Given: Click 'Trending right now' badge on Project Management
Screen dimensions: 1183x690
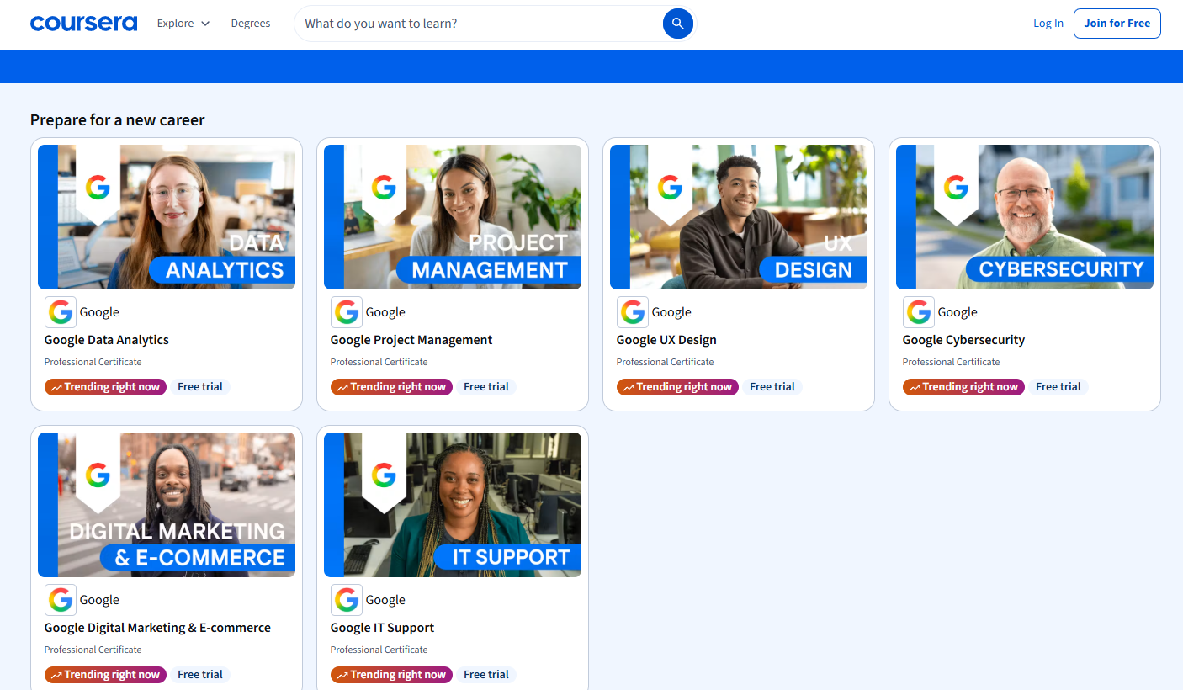Looking at the screenshot, I should (391, 387).
